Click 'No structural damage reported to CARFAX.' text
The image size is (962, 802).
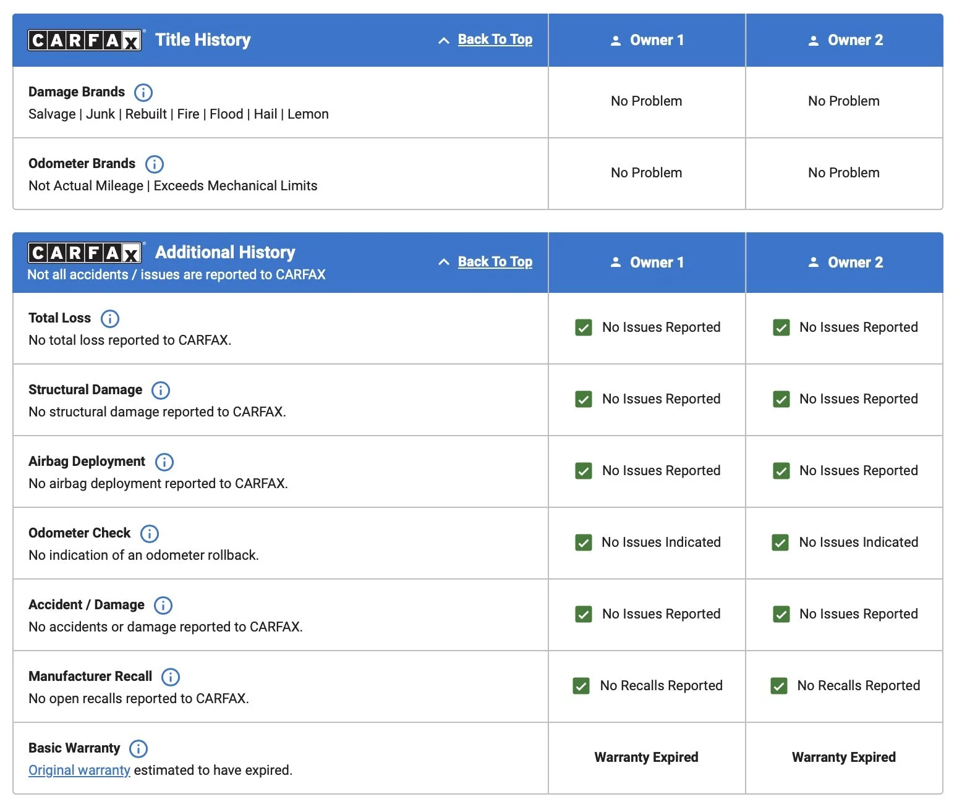coord(158,412)
